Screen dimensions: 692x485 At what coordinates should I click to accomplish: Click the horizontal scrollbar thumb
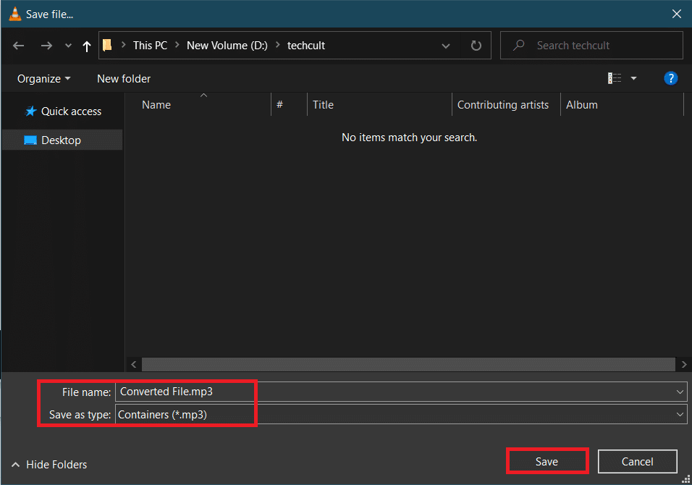point(408,365)
